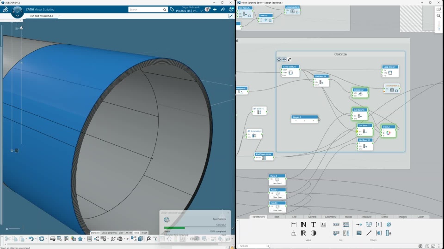Switch to the Parameters palette tab
444x249 pixels.
tap(258, 217)
